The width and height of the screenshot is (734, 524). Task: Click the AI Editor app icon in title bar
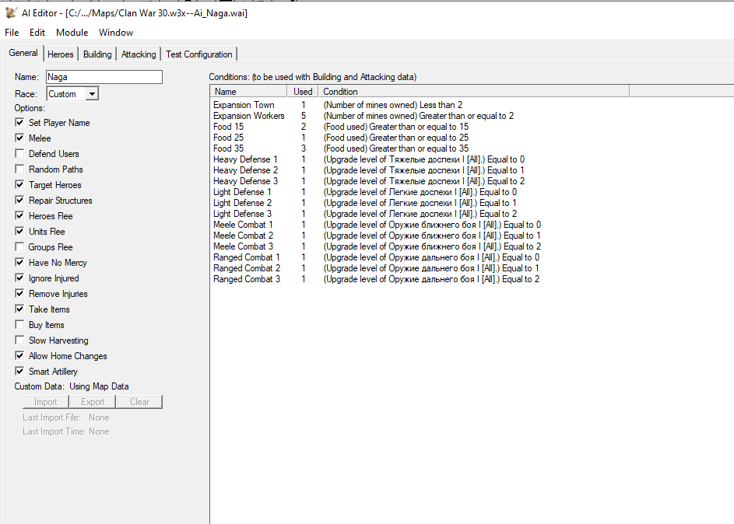click(11, 12)
